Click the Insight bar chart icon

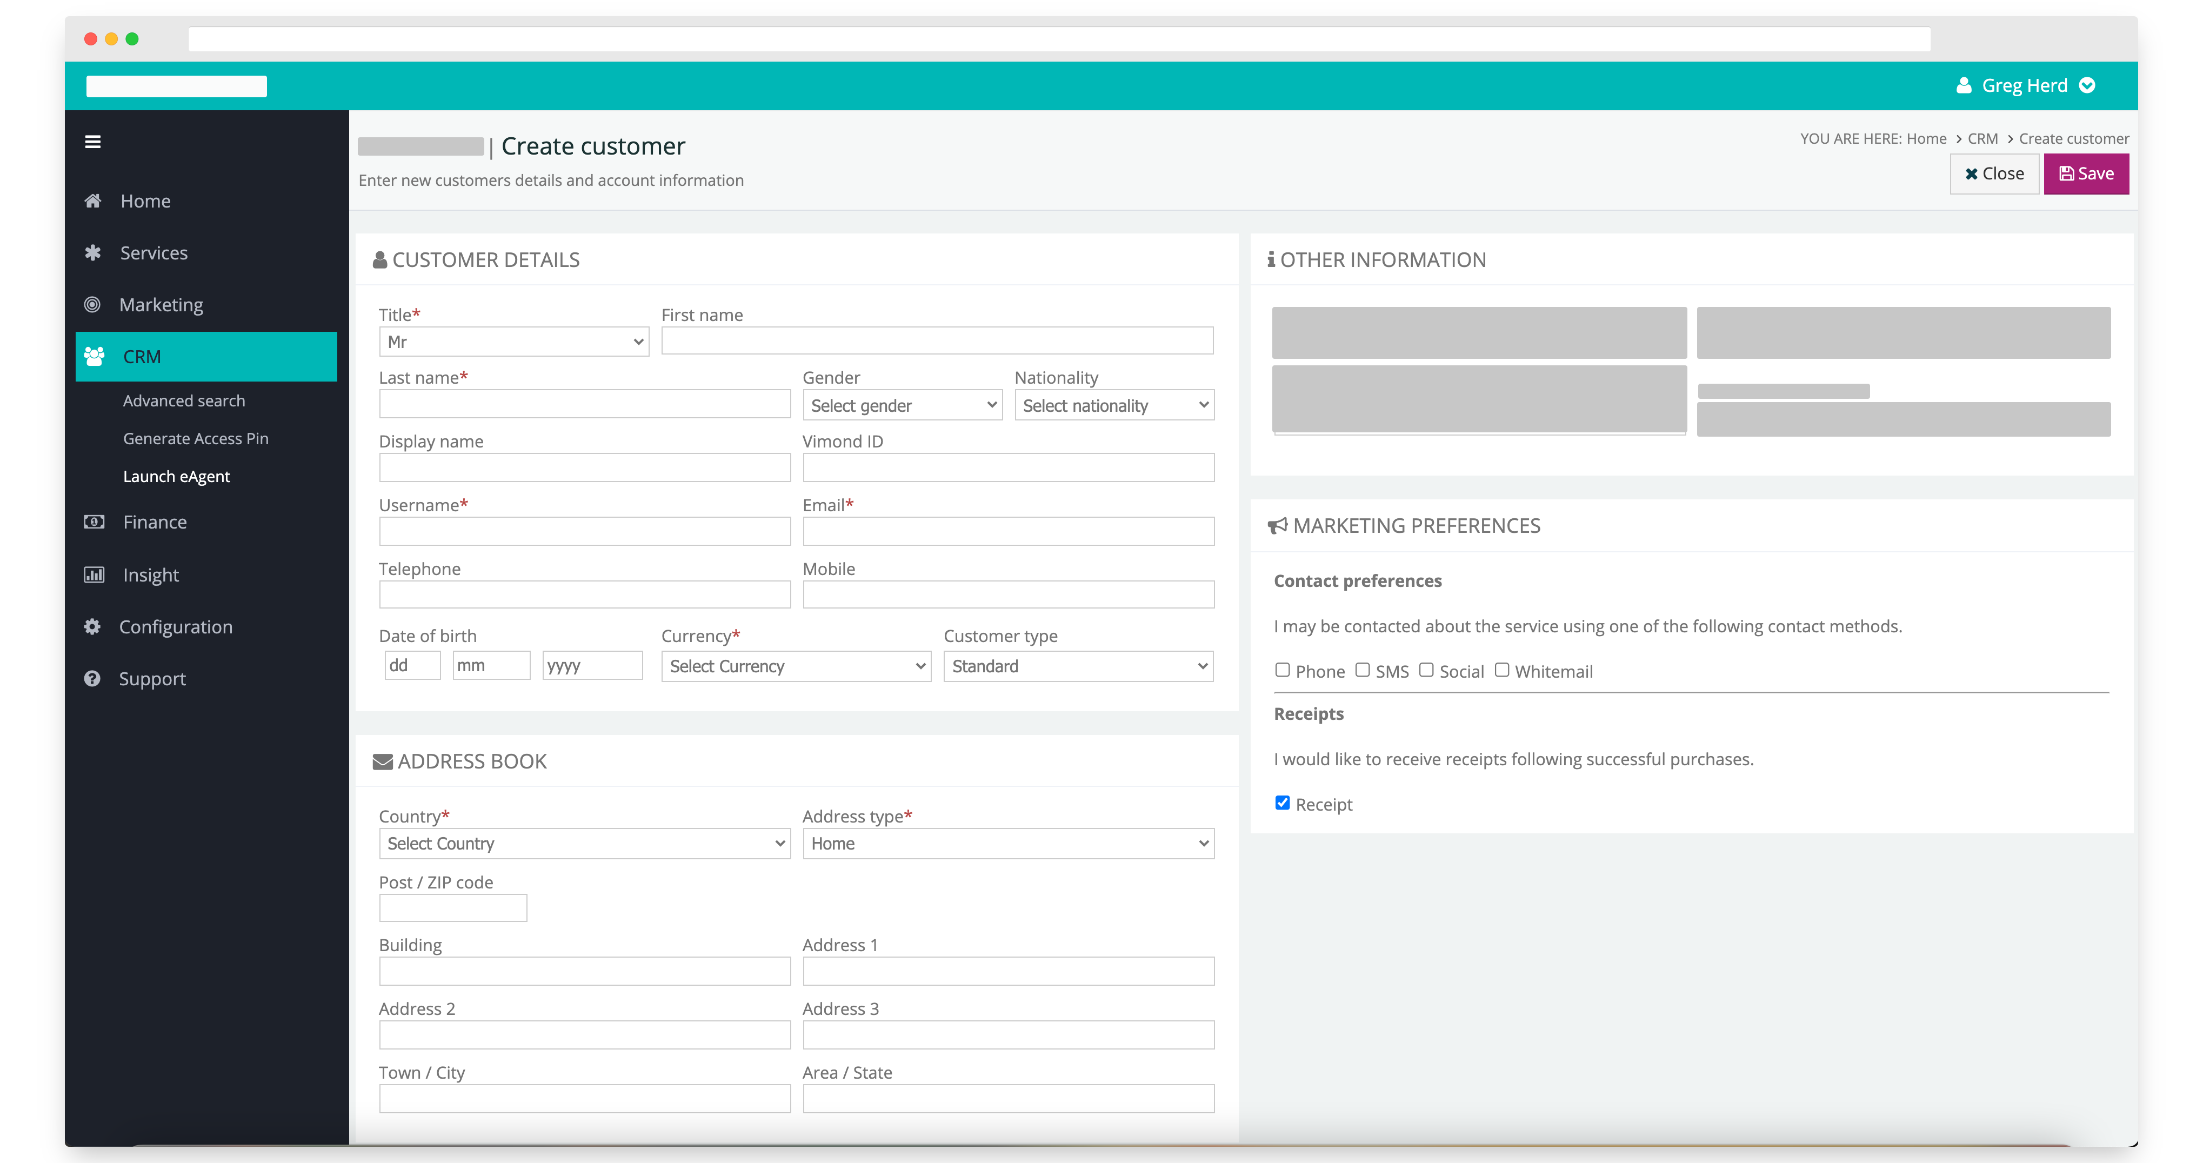pyautogui.click(x=94, y=574)
